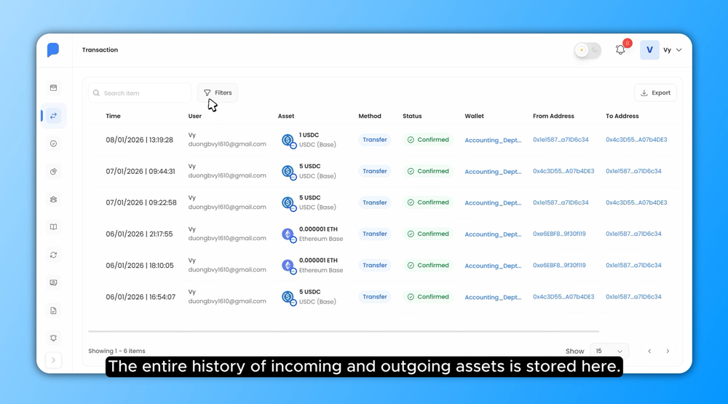
Task: Click the USDC icon in the 16:54:07 row
Action: point(288,297)
